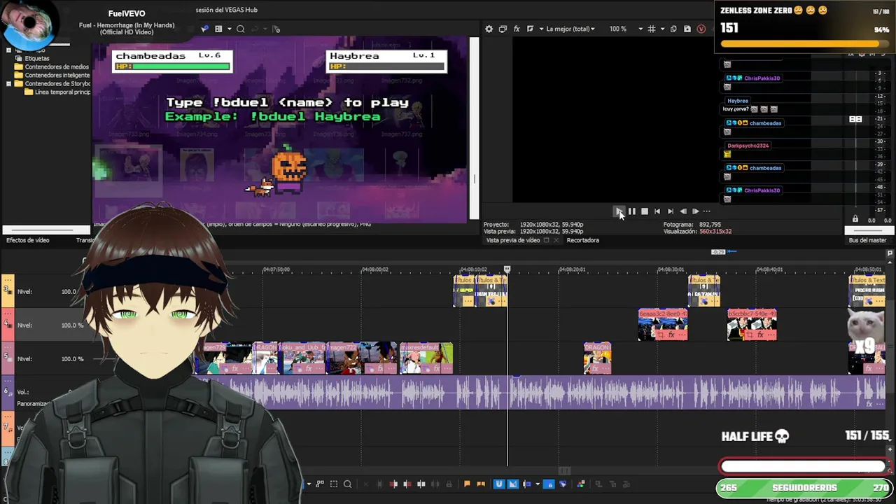Step to next frame in transport bar
This screenshot has width=896, height=504.
(x=695, y=211)
